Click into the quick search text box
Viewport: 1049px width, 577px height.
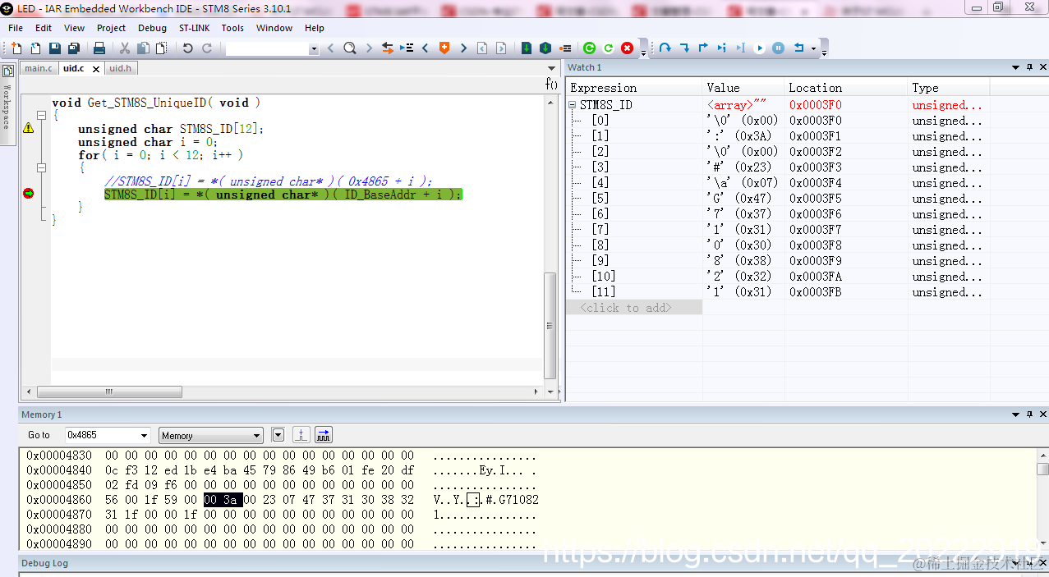[x=266, y=49]
